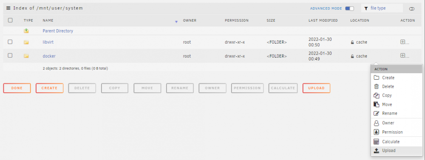The width and height of the screenshot is (425, 160).
Task: Click cache location text in docker row
Action: coord(362,56)
